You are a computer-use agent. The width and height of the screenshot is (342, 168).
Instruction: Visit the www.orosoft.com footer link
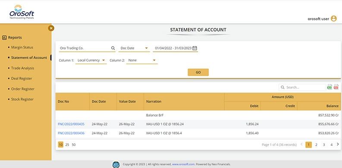(183, 164)
